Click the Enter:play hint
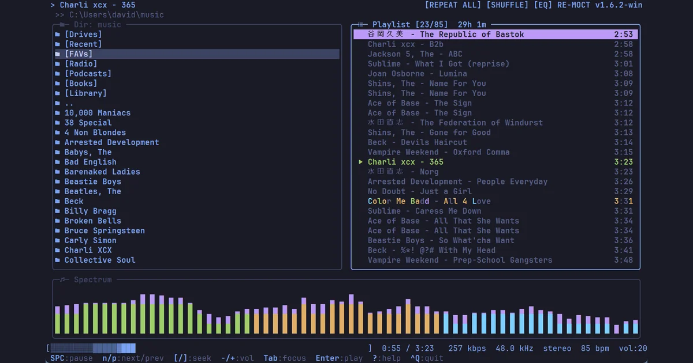Image resolution: width=693 pixels, height=363 pixels. coord(339,358)
